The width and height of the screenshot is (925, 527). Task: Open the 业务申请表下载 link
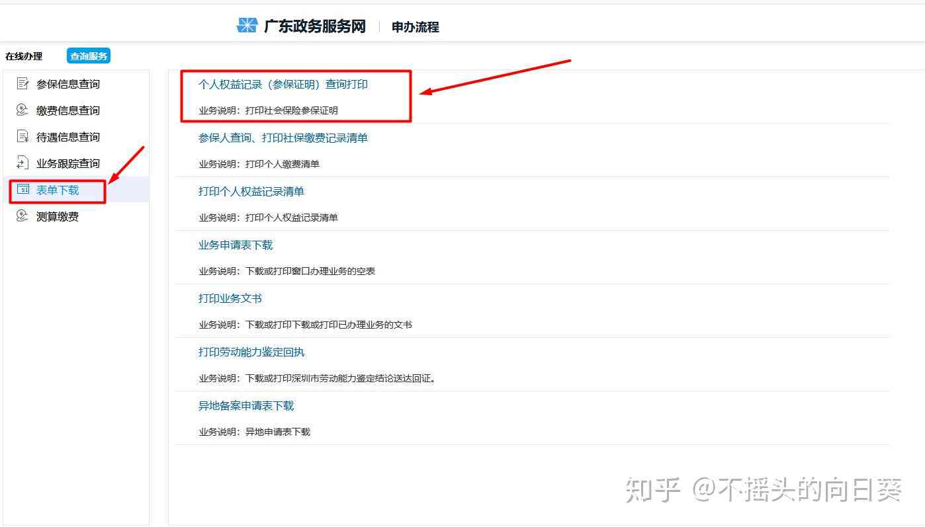tap(236, 245)
